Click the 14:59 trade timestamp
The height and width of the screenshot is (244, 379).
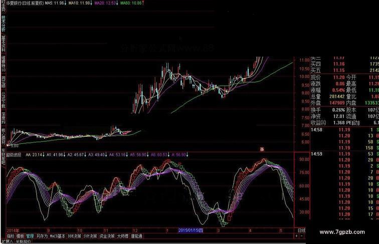click(x=316, y=154)
